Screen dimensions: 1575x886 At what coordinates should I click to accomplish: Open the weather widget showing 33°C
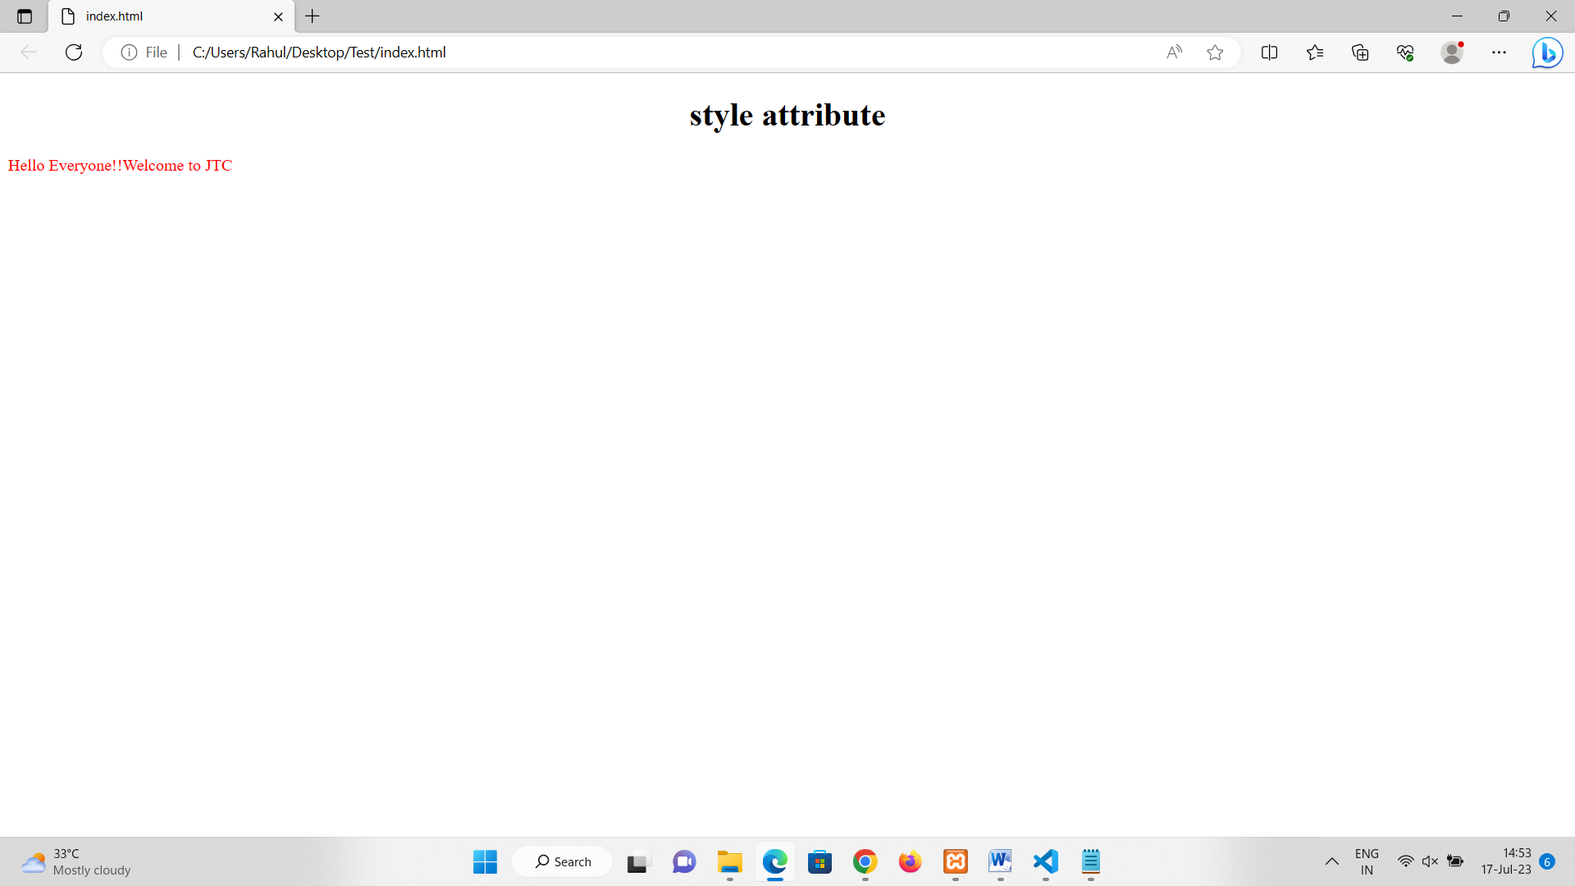75,861
